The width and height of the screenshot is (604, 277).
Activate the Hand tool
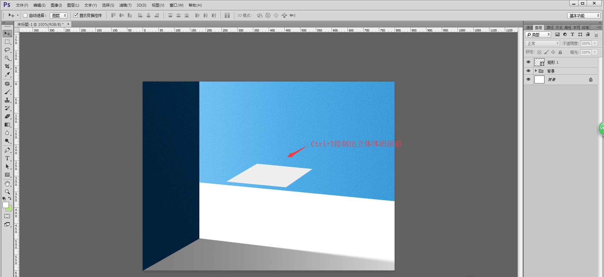tap(7, 184)
